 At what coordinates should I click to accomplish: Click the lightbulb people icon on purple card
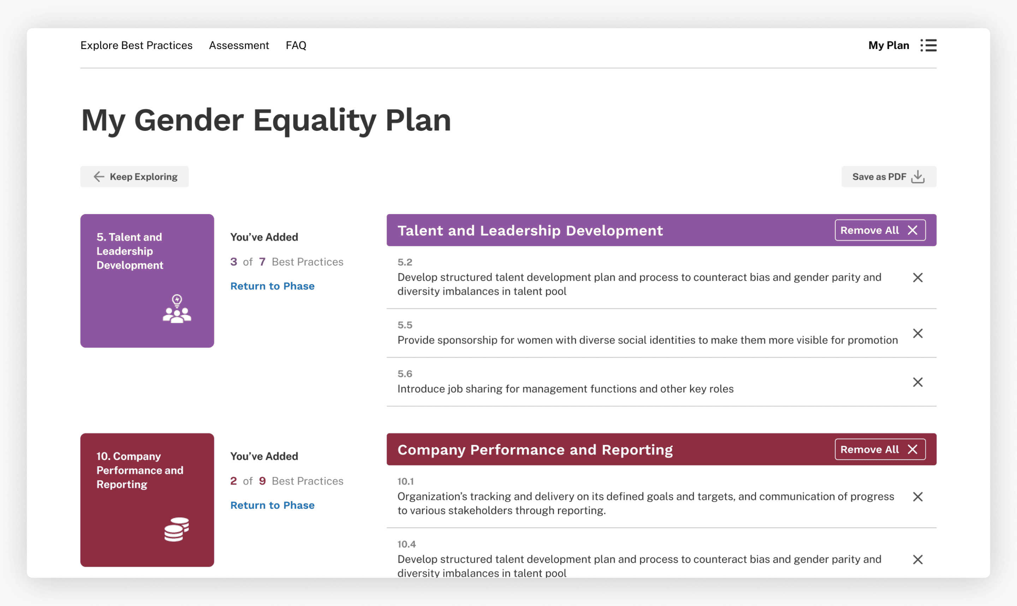click(177, 309)
